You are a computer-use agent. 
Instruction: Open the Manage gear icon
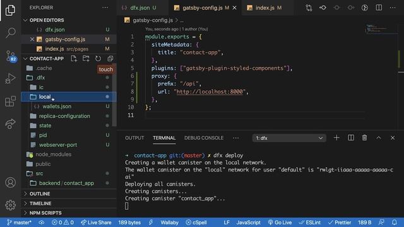[10, 205]
